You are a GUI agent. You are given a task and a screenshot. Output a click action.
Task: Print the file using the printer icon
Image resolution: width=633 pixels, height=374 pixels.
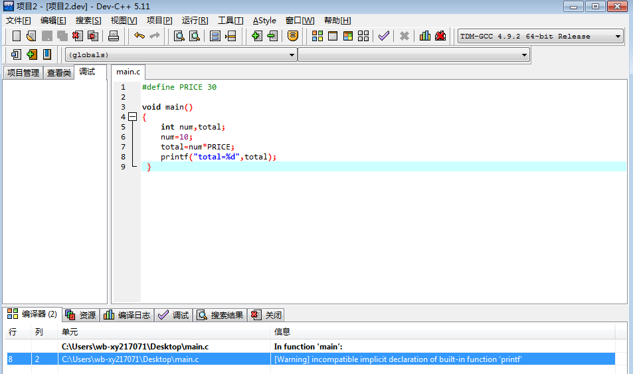[114, 36]
